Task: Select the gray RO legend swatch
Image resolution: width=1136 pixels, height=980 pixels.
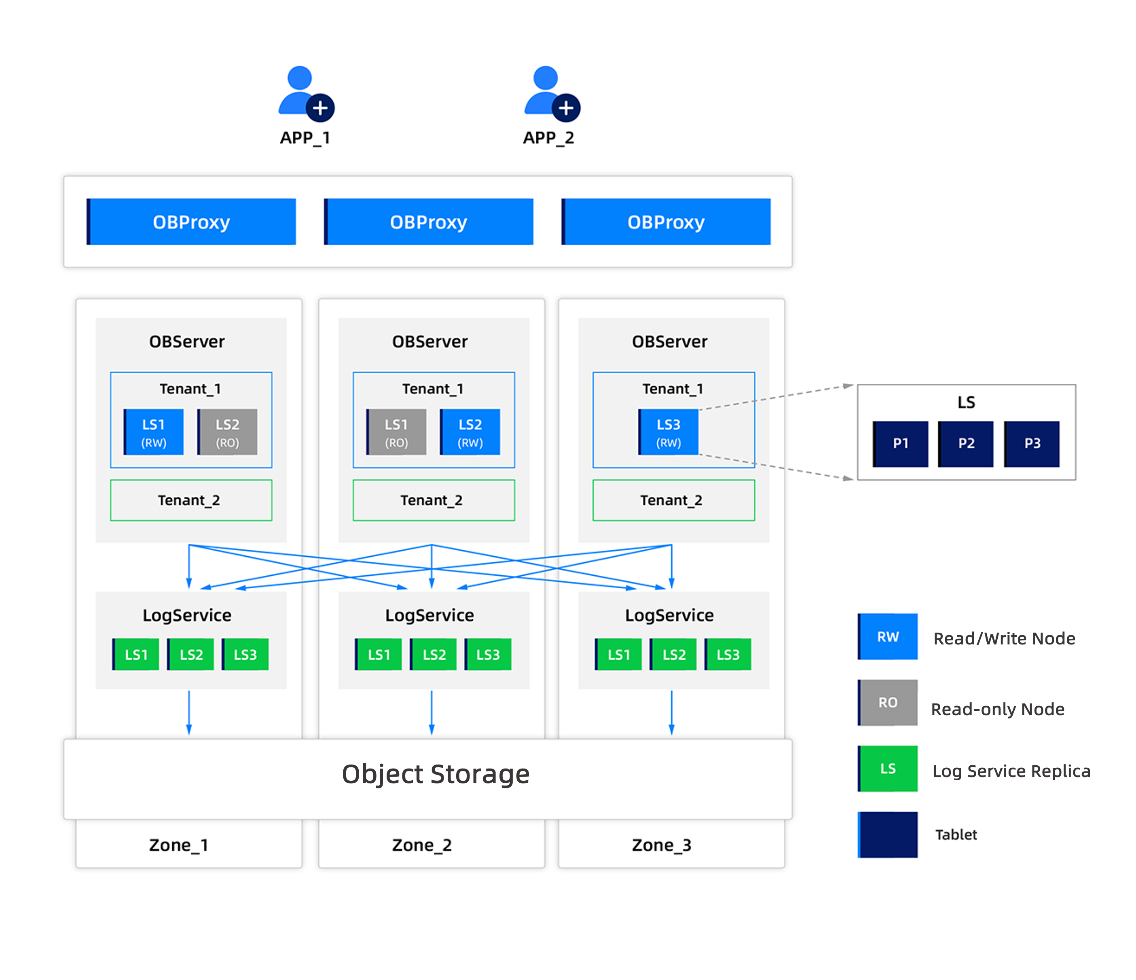Action: pyautogui.click(x=888, y=703)
